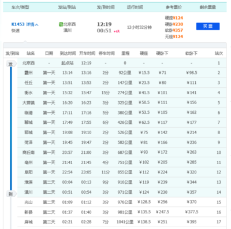Click the 剩余票量 column header

point(208,8)
